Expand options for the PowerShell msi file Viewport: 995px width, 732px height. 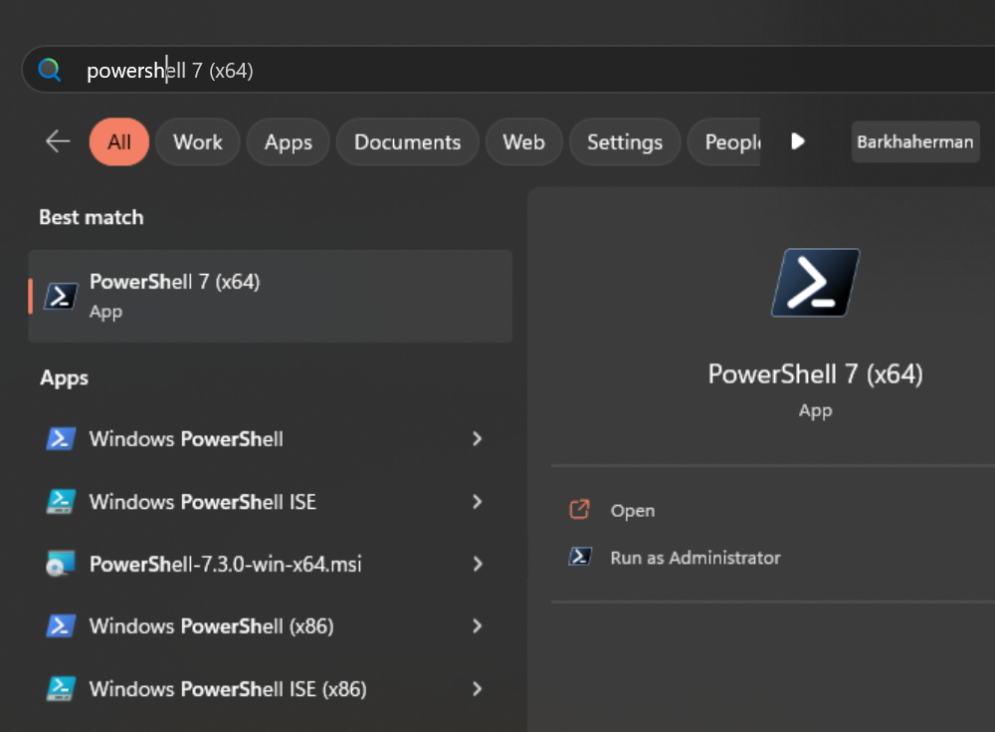tap(477, 564)
